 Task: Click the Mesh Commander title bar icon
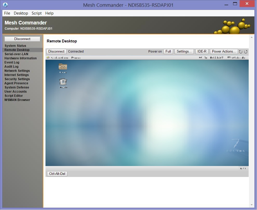(x=5, y=5)
